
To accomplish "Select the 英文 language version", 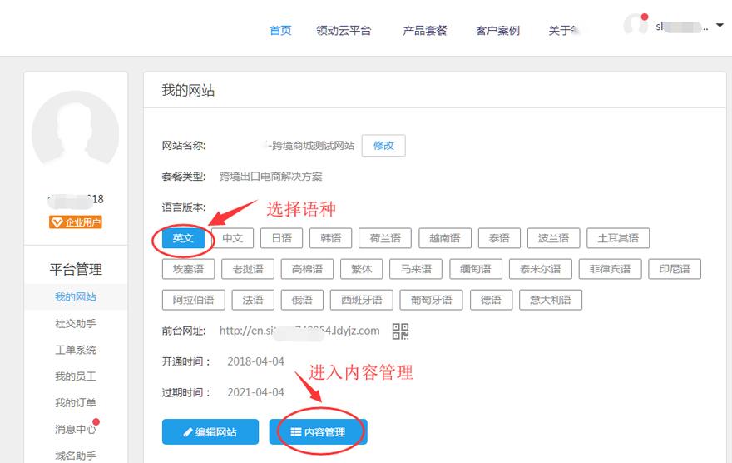I will (182, 238).
